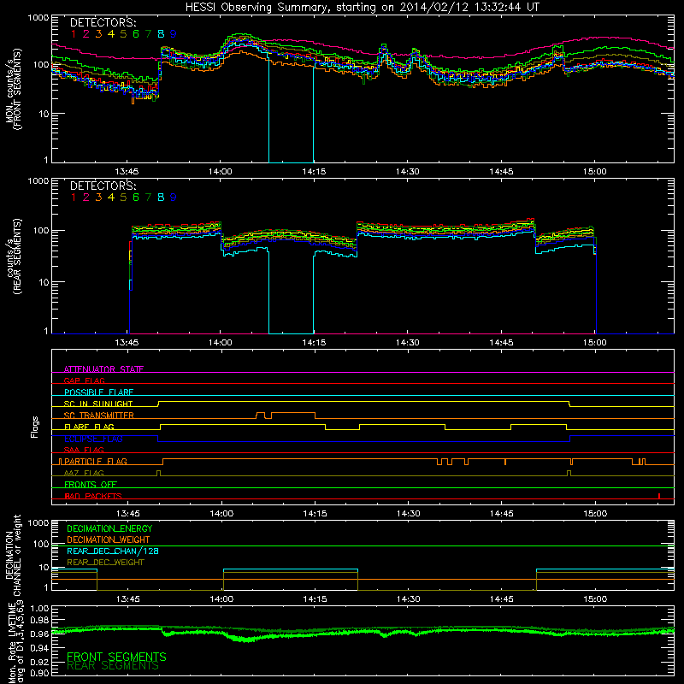
Task: Click 0.92 value on livetime axis
Action: (39, 662)
